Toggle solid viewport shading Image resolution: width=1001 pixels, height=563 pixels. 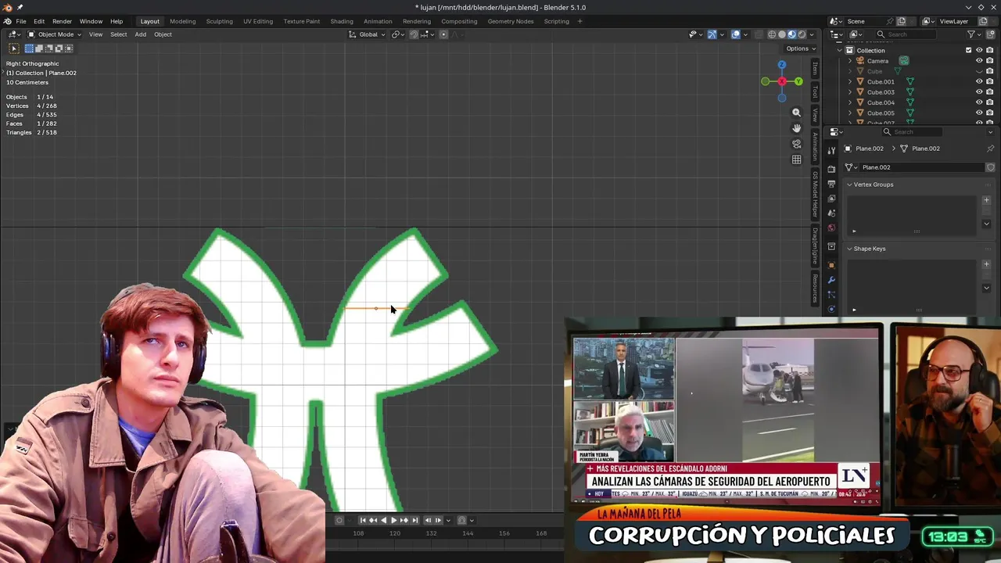coord(782,34)
